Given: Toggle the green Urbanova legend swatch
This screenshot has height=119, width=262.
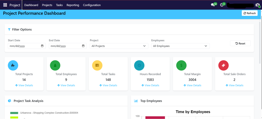Looking at the screenshot, I should 14,113.
